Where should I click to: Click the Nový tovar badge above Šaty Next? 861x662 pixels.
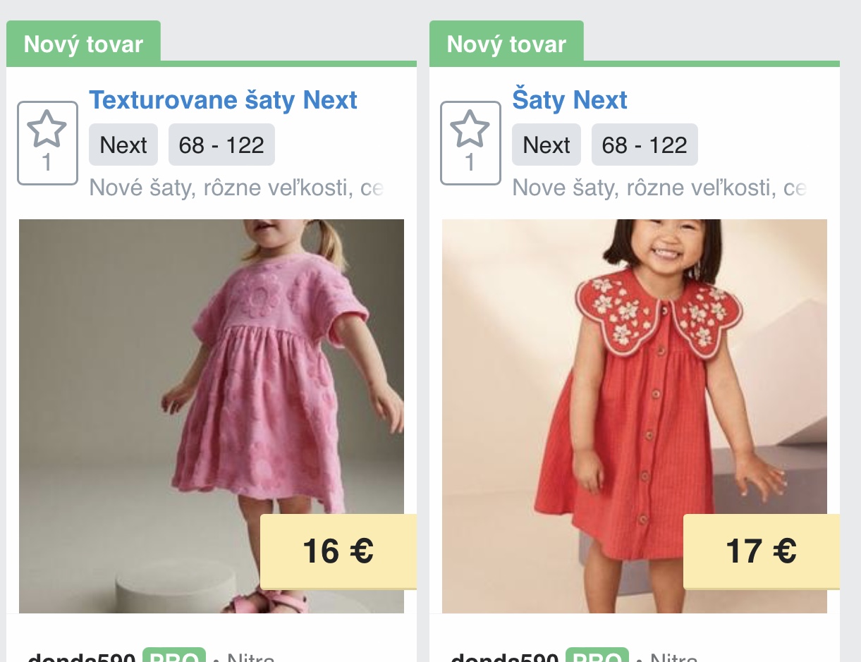pyautogui.click(x=507, y=44)
